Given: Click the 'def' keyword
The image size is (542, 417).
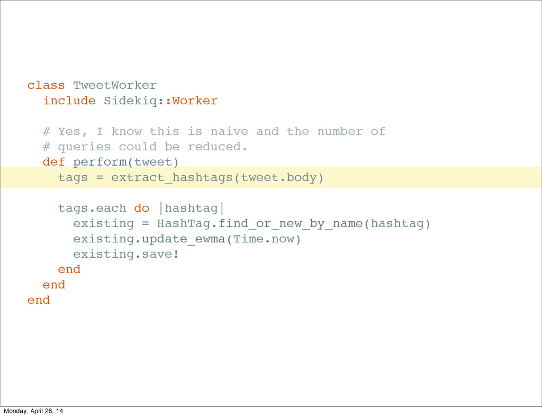Looking at the screenshot, I should pos(53,162).
